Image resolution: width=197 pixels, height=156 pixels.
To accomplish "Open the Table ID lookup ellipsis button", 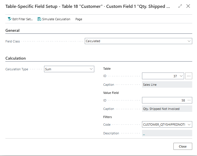I will tap(189, 76).
